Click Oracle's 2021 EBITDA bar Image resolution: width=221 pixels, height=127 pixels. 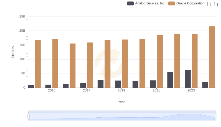coord(160,61)
